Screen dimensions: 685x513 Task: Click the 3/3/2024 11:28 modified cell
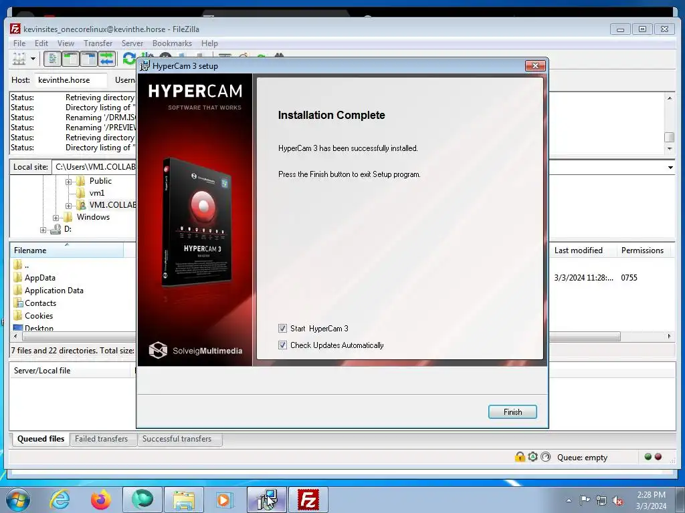pos(583,277)
